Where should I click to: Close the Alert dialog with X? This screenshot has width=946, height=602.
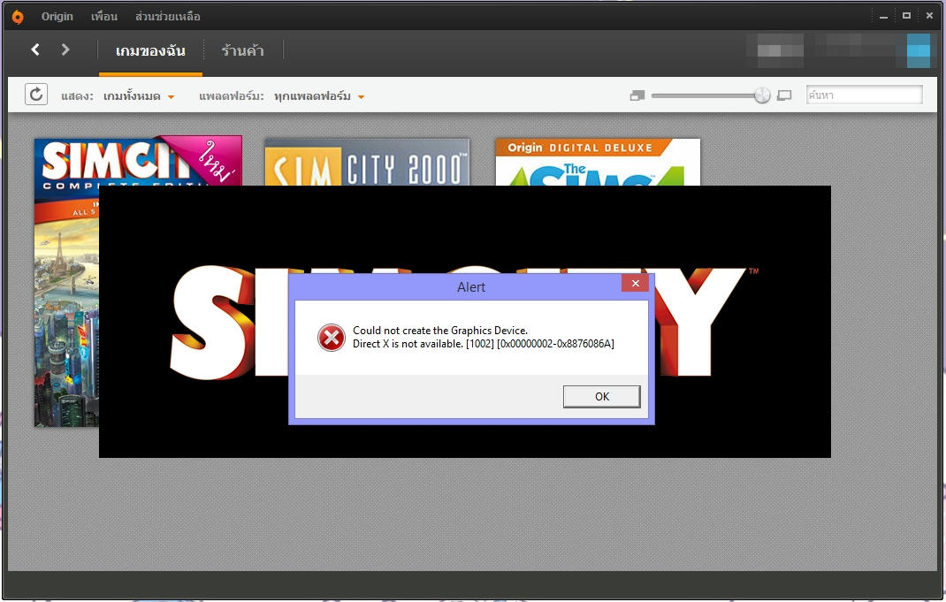(636, 283)
